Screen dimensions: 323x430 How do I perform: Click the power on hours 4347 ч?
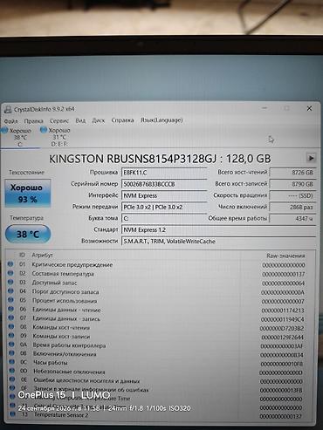[292, 218]
